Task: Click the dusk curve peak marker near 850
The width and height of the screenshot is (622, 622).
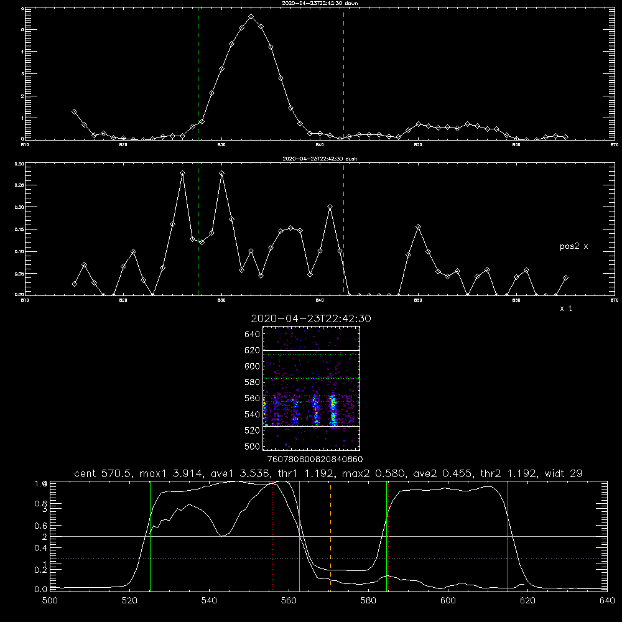Action: pyautogui.click(x=418, y=227)
